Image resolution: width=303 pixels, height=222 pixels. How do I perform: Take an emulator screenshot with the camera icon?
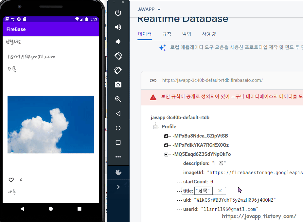[118, 85]
